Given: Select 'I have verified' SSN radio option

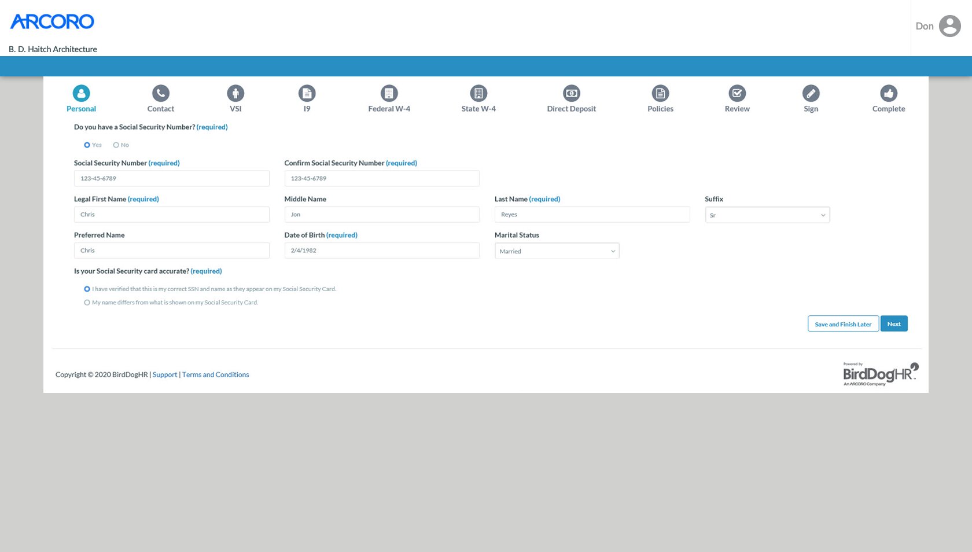Looking at the screenshot, I should point(87,289).
